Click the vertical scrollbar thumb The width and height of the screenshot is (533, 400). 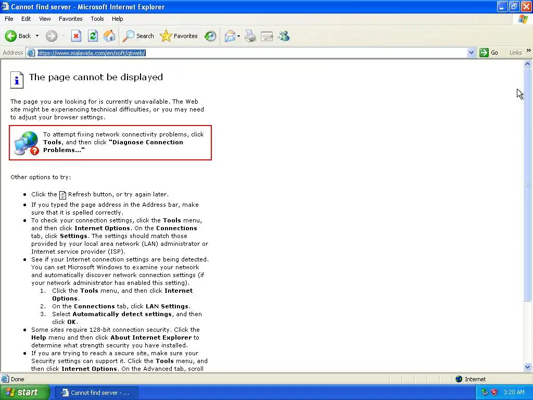coord(528,185)
